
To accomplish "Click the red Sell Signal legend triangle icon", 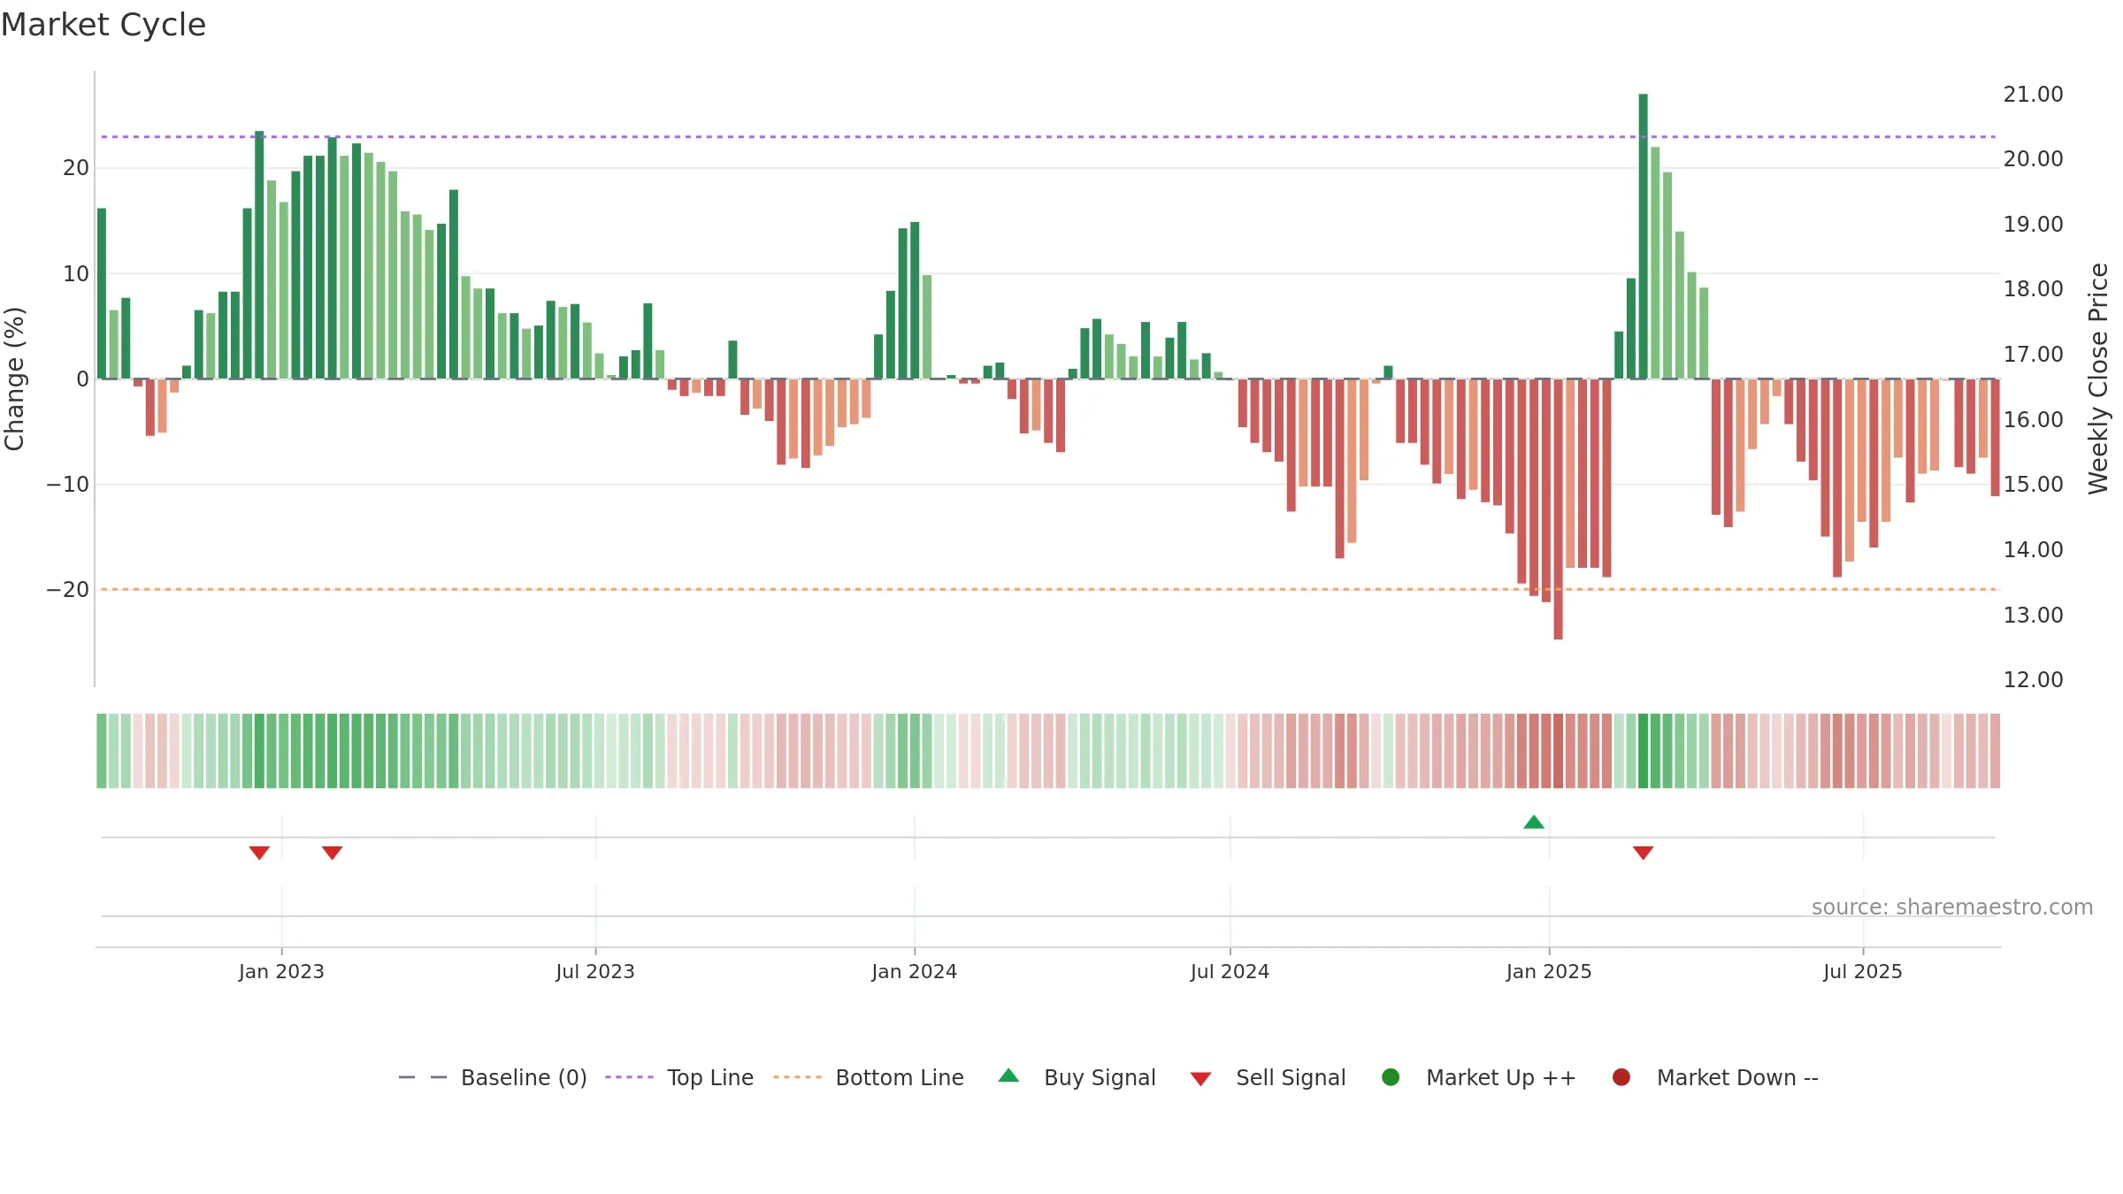I will (1200, 1079).
